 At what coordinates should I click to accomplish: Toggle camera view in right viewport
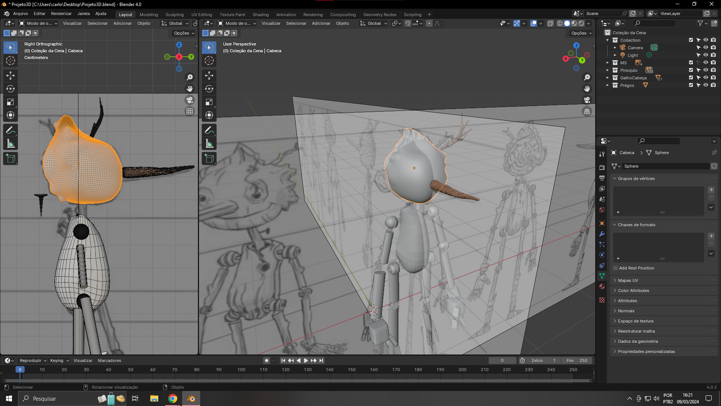[x=587, y=100]
